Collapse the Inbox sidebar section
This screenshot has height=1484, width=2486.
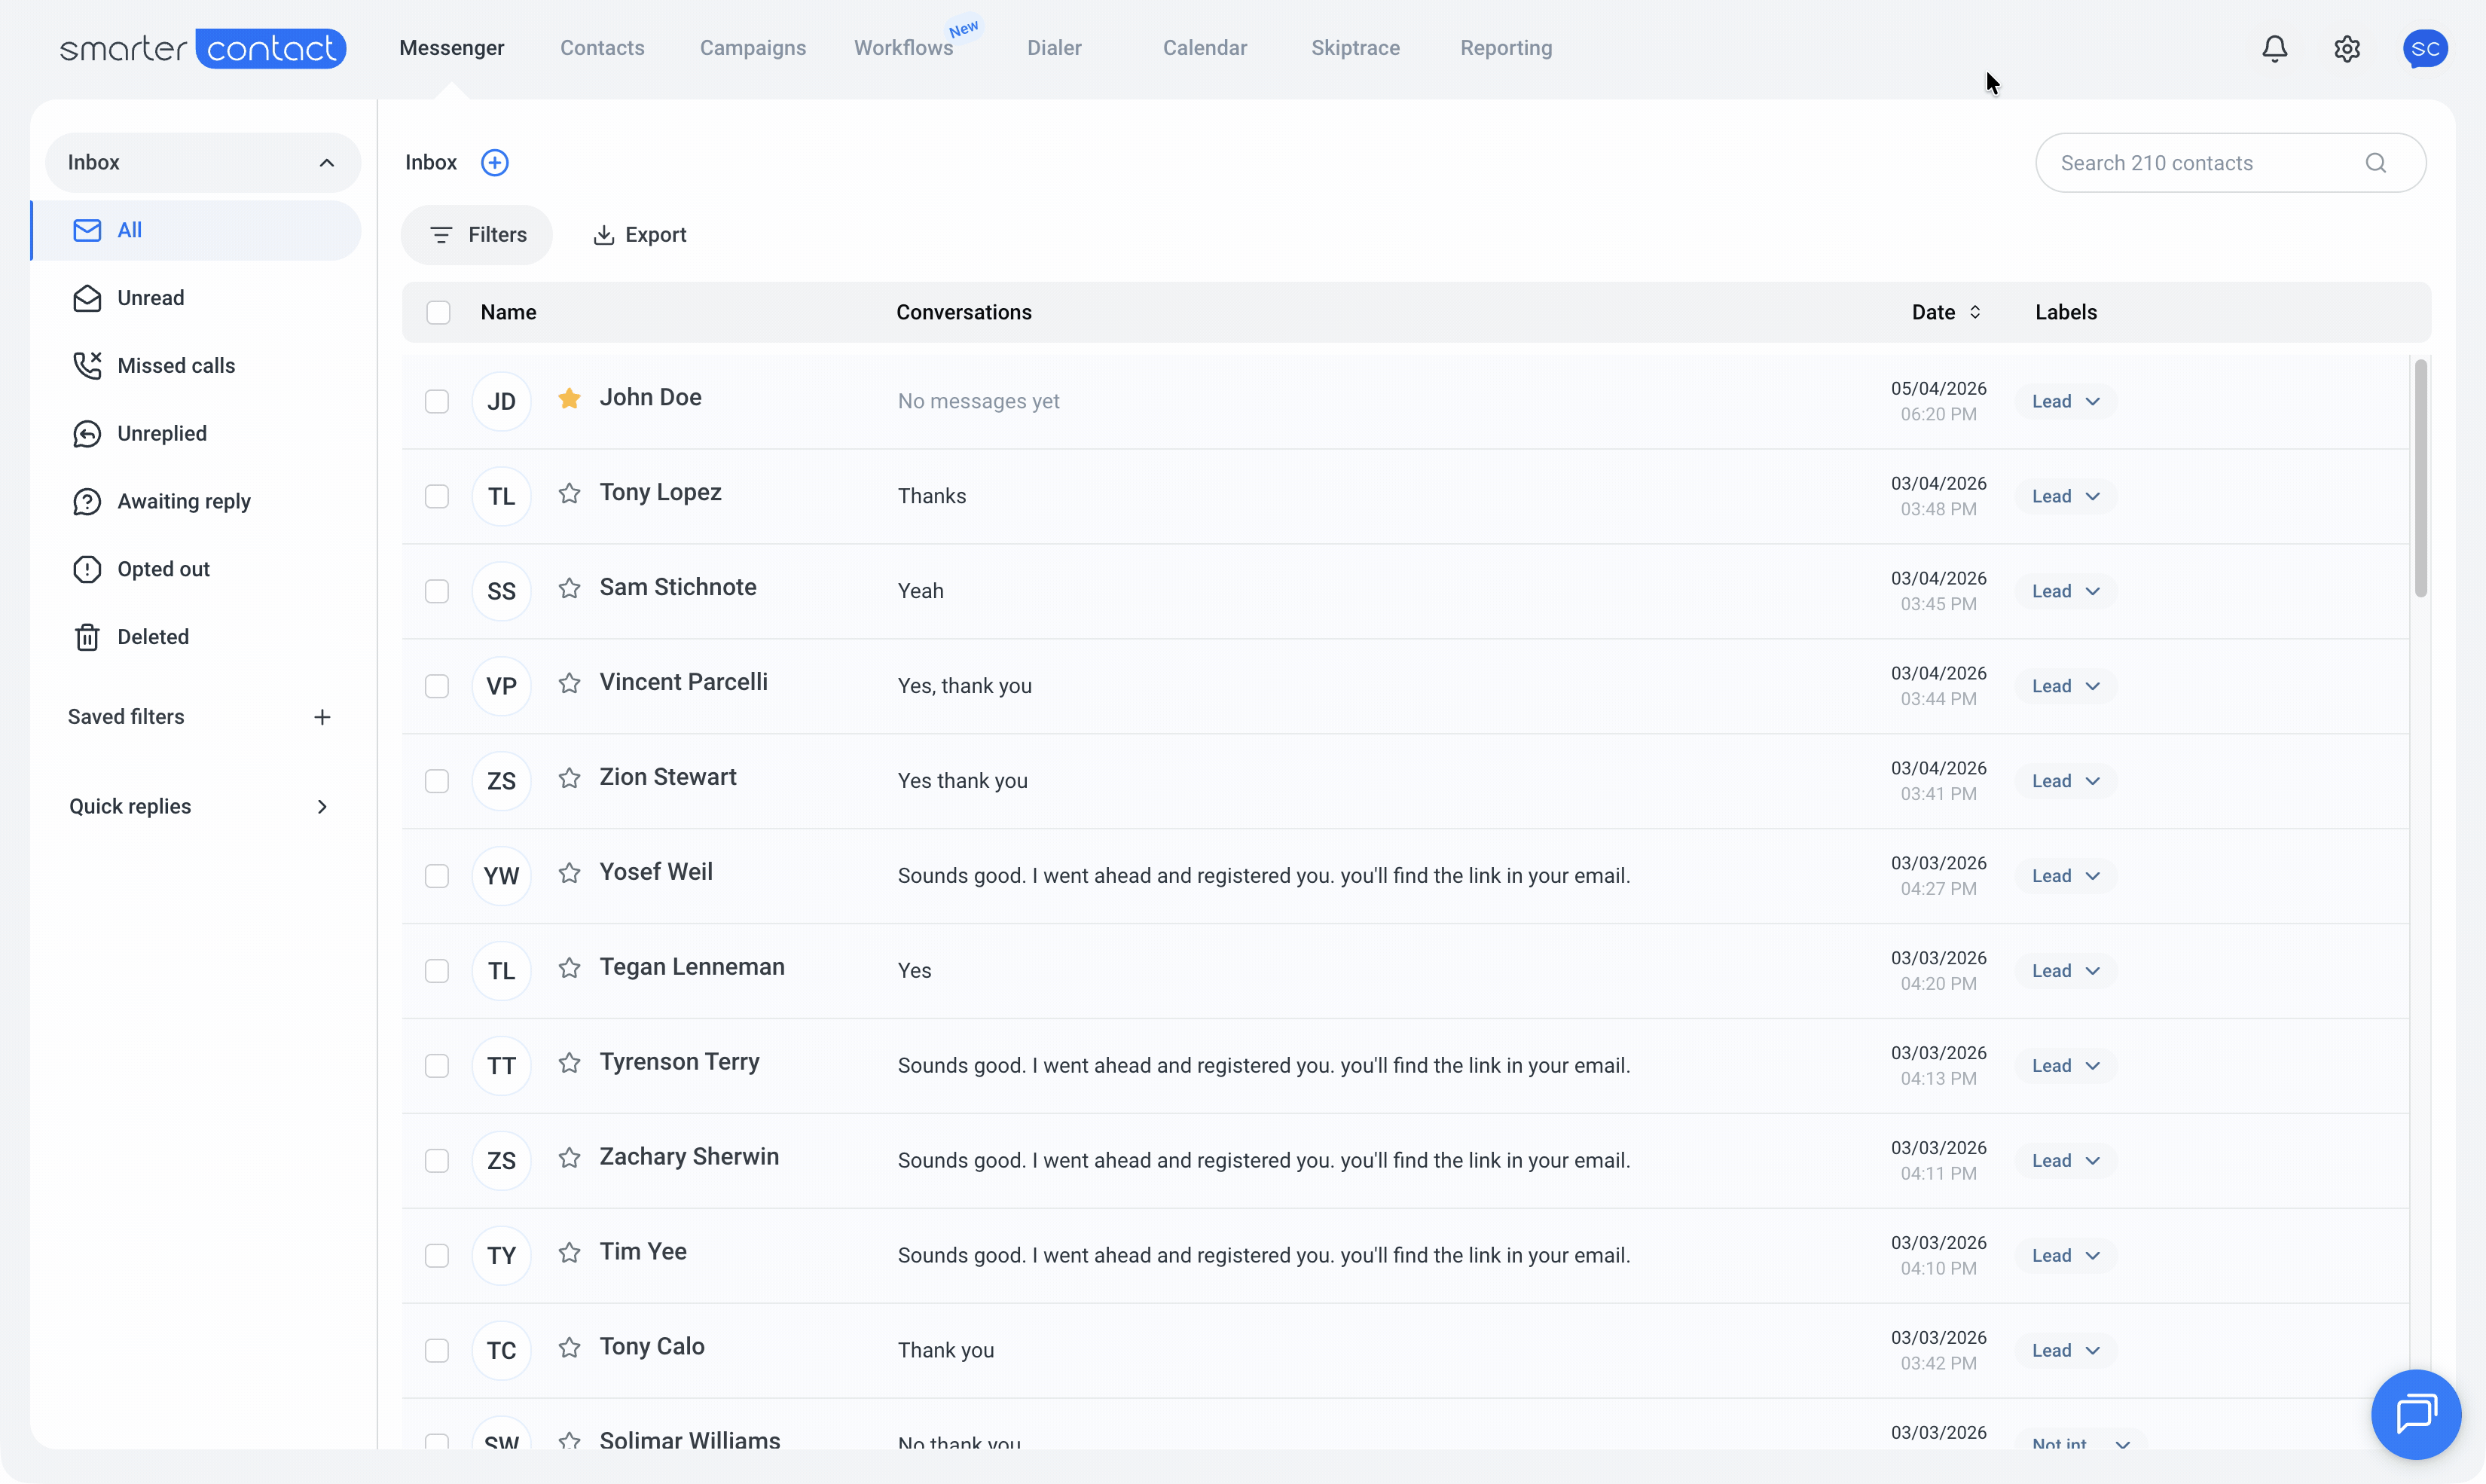(x=327, y=163)
